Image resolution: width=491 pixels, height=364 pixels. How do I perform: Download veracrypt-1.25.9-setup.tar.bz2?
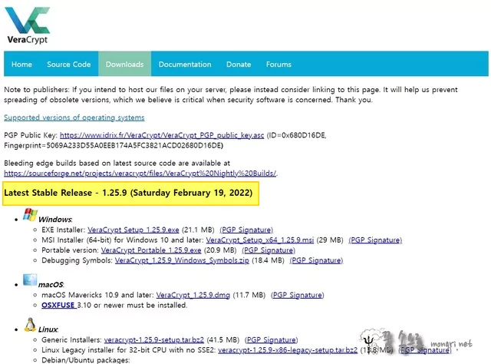pyautogui.click(x=154, y=340)
